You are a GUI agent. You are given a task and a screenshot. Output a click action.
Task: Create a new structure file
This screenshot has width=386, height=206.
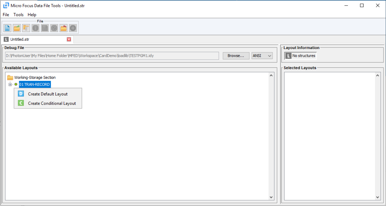[x=7, y=28]
